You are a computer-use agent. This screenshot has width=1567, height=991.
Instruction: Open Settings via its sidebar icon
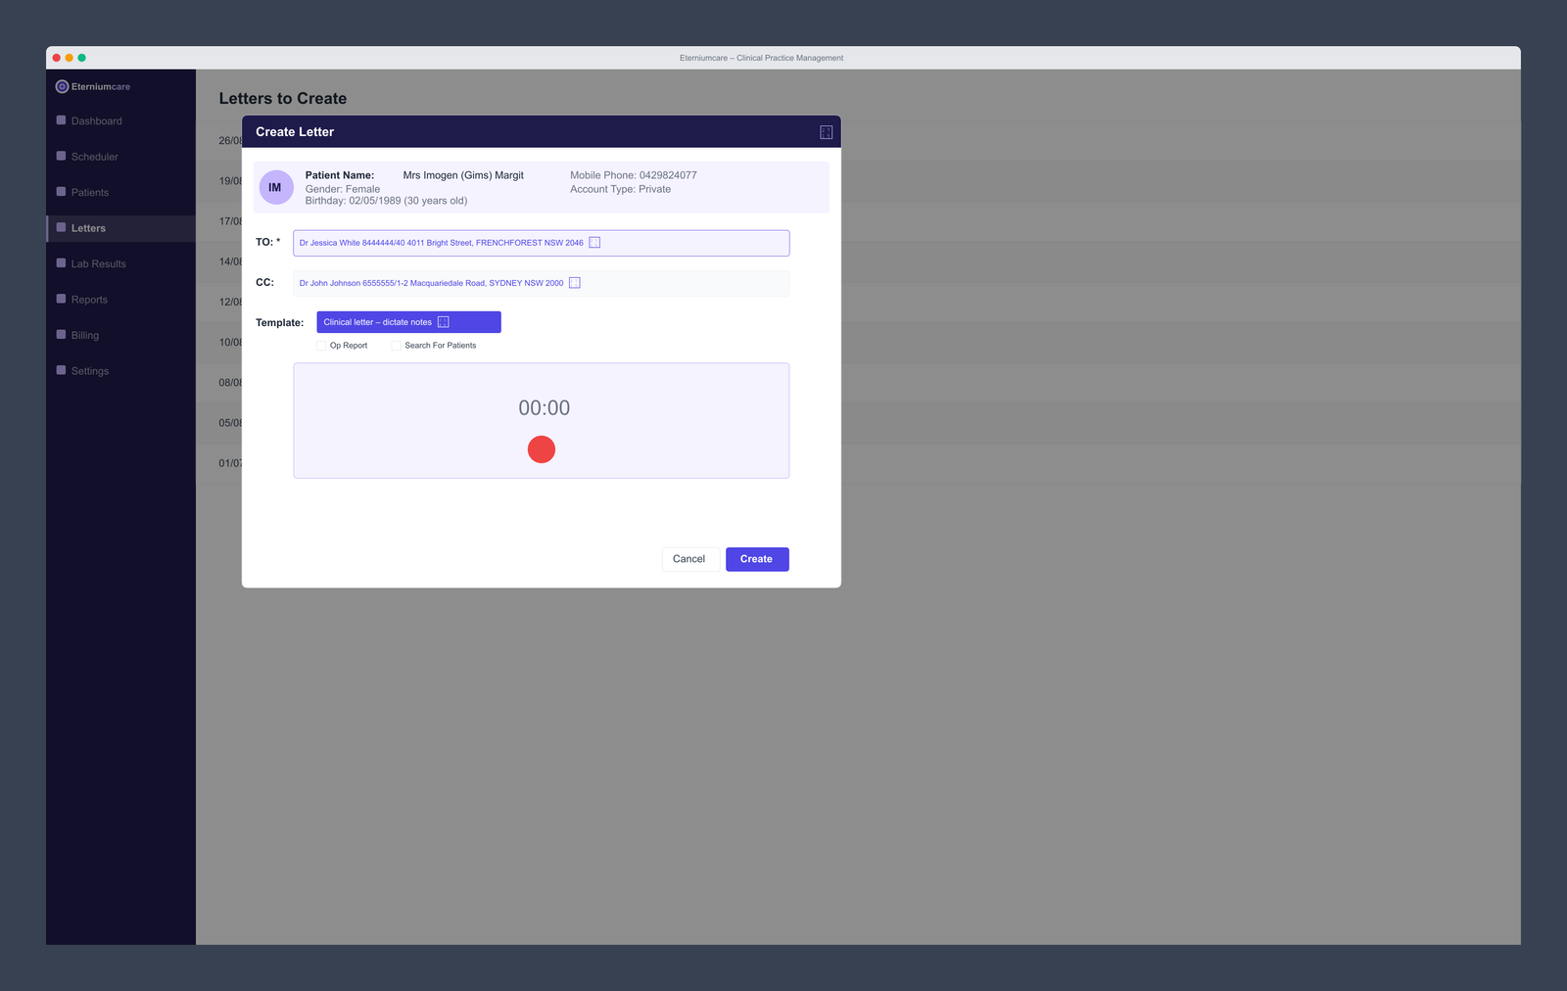(61, 370)
